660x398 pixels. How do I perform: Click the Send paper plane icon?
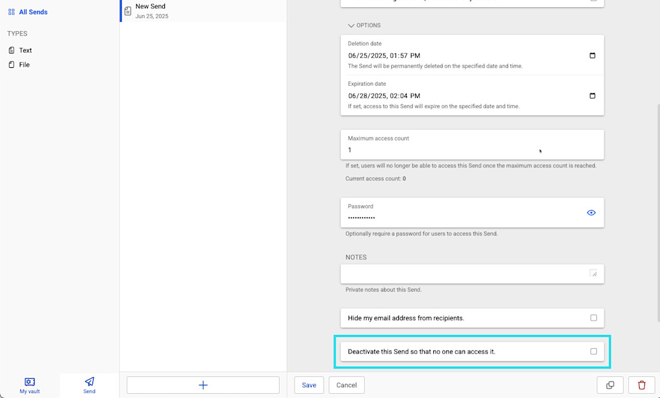[x=89, y=382]
